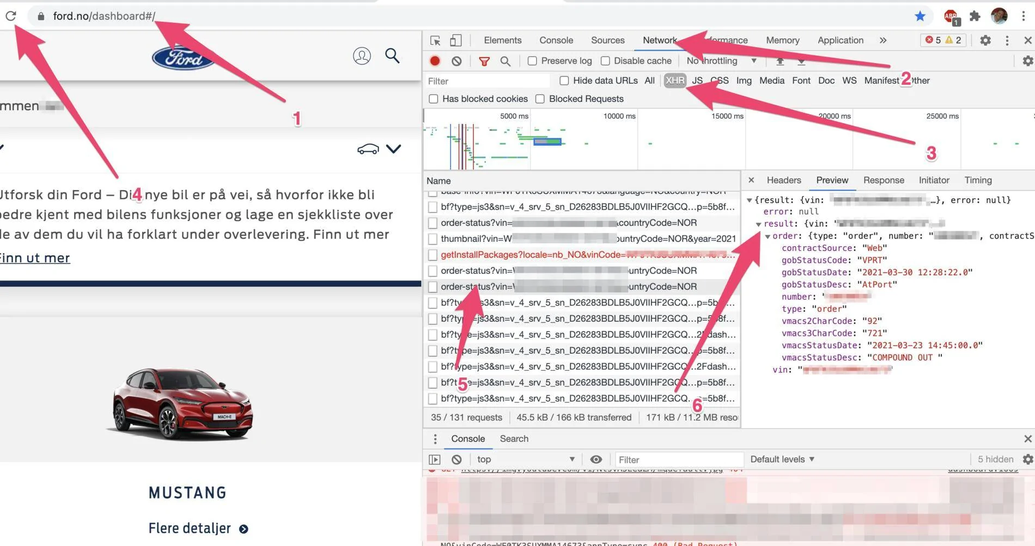Screen dimensions: 1035x546
Task: Switch to the Elements tab
Action: coord(502,40)
